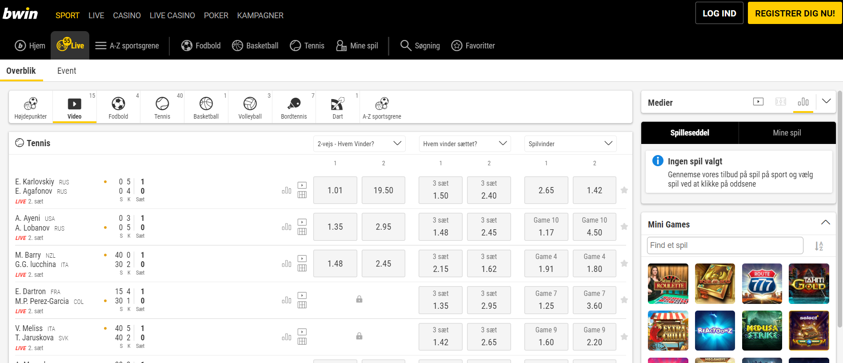
Task: Open the Spilleseddel tab
Action: [x=690, y=132]
